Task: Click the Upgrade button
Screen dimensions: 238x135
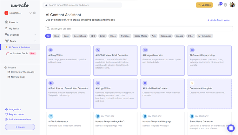Action: pyautogui.click(x=204, y=5)
